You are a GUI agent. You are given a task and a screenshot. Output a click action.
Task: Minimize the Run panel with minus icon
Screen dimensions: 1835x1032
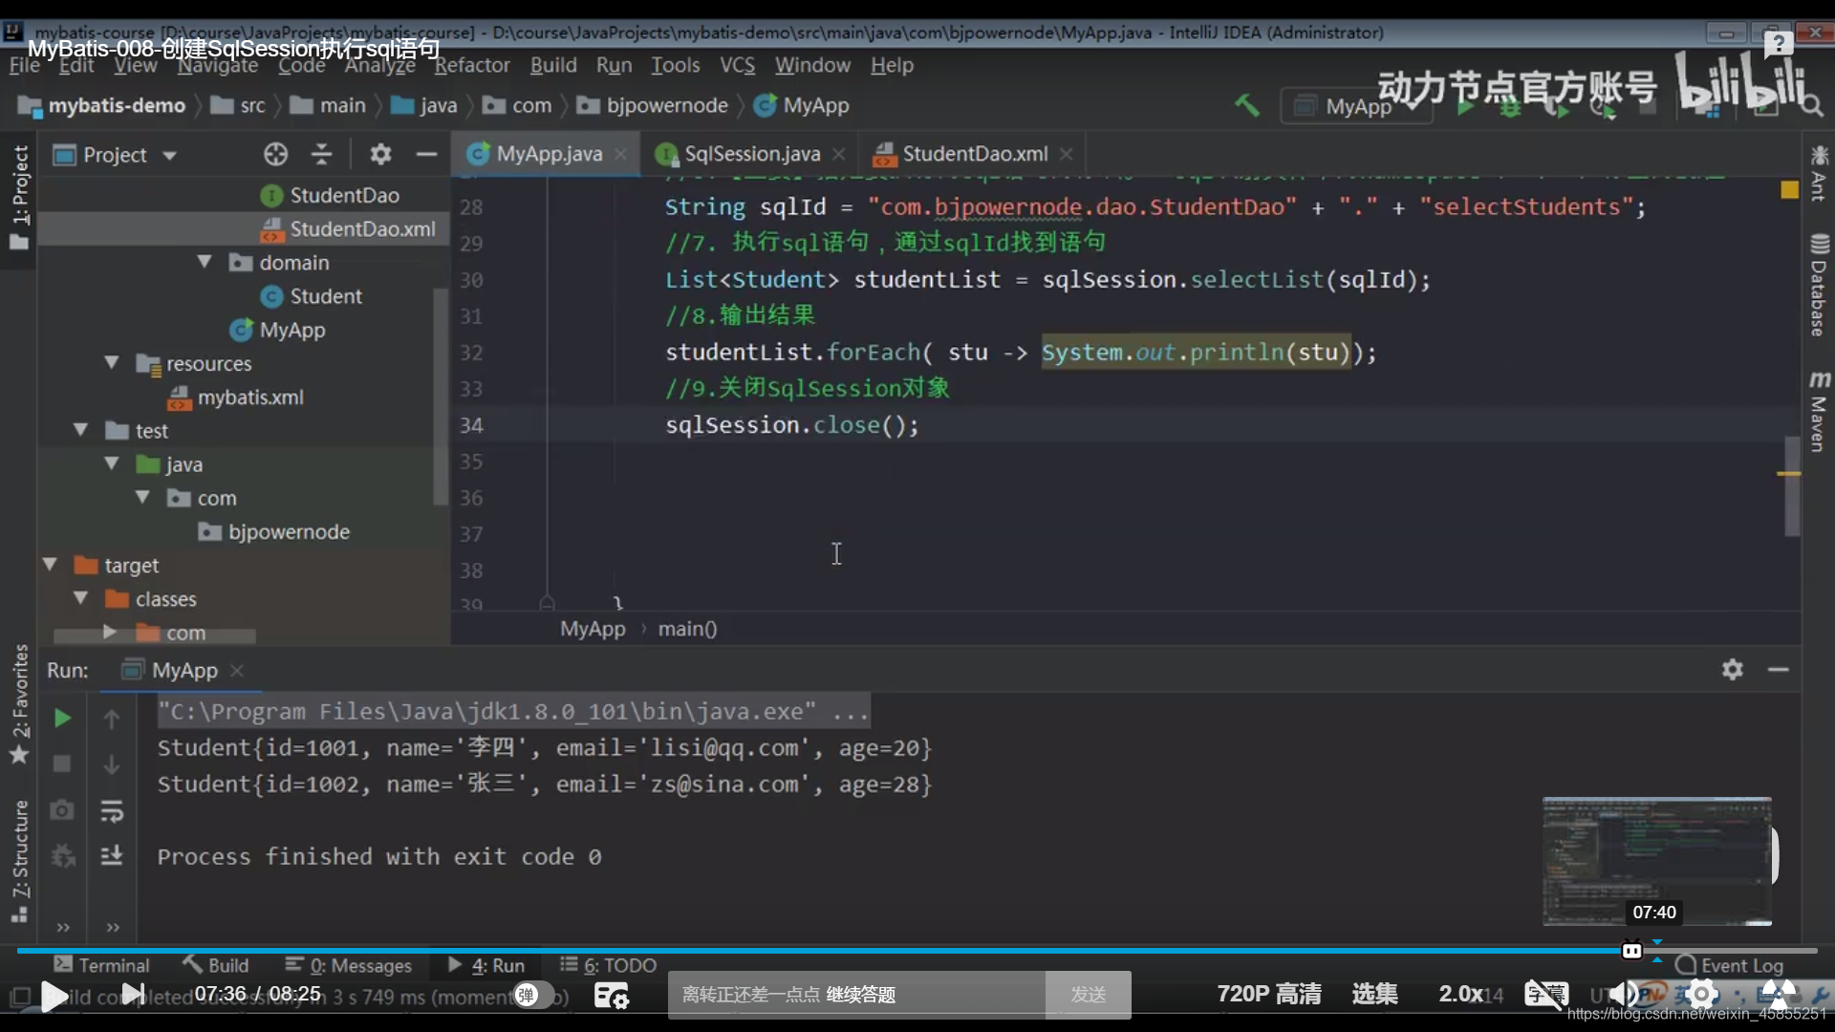(1779, 669)
